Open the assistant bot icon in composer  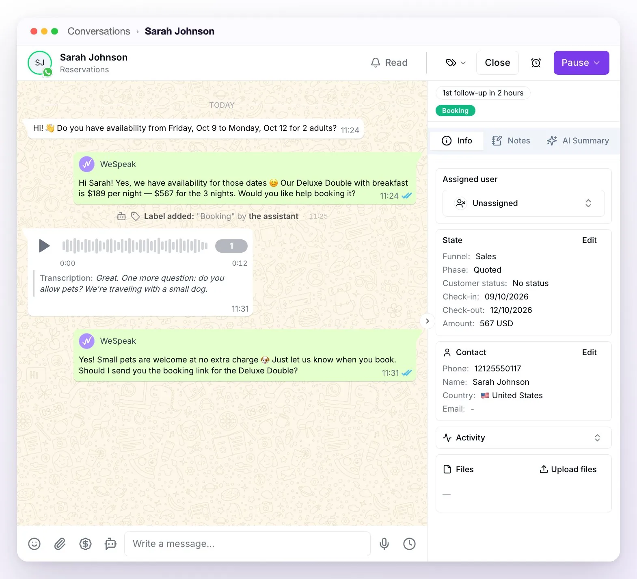[x=110, y=544]
